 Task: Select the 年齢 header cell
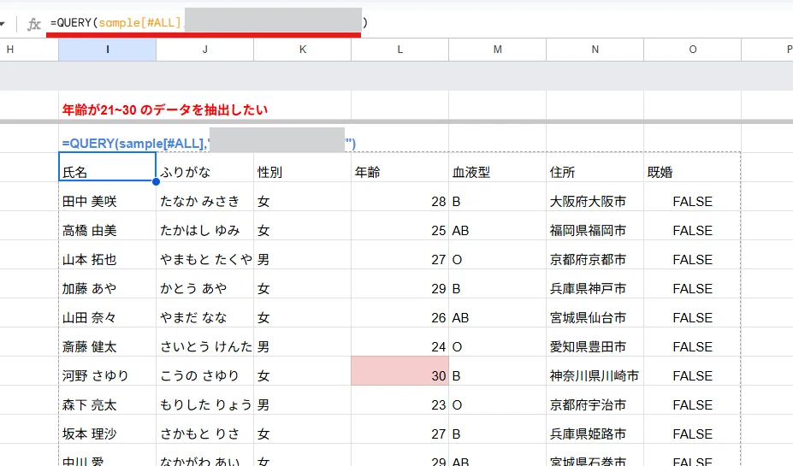400,168
